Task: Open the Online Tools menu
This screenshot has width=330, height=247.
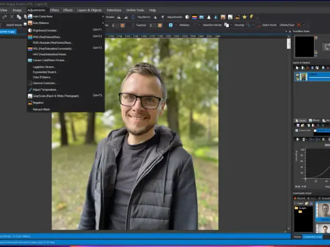Action: 135,10
